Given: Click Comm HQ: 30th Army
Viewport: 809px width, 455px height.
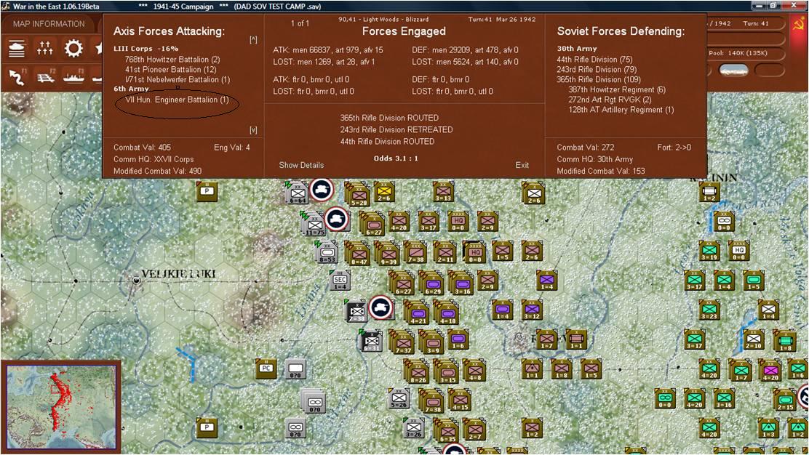Looking at the screenshot, I should 595,159.
